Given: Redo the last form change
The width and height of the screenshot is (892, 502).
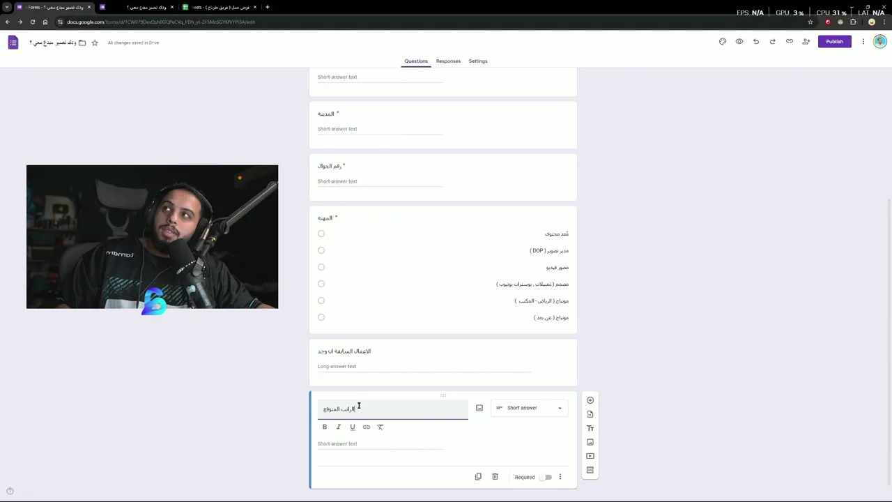Looking at the screenshot, I should tap(773, 42).
